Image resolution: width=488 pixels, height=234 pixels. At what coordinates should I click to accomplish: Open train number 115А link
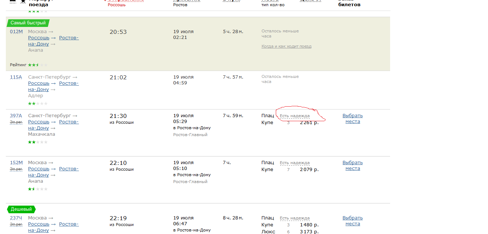(16, 77)
